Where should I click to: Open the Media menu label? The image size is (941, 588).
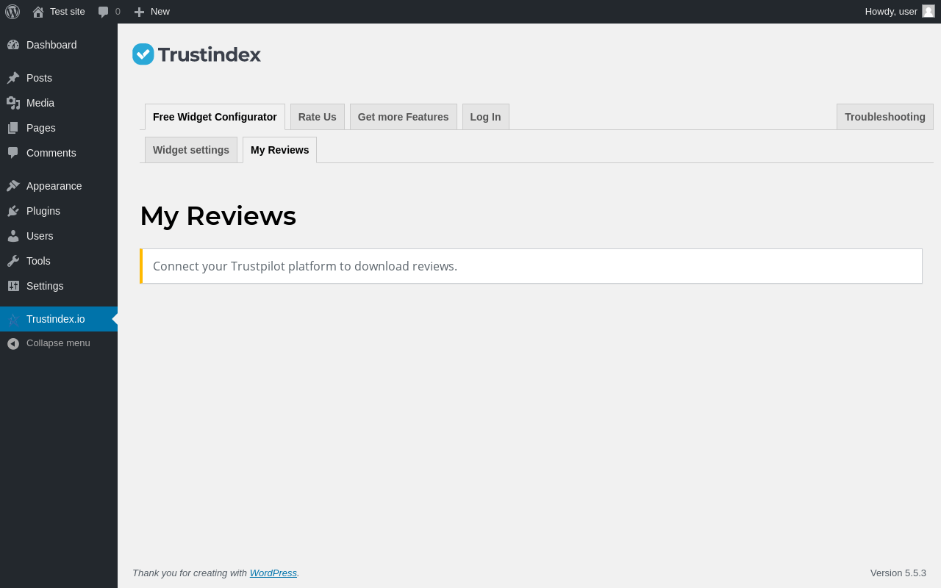pos(40,103)
